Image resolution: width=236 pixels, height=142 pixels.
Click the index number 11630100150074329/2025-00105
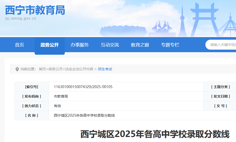[x=83, y=87]
